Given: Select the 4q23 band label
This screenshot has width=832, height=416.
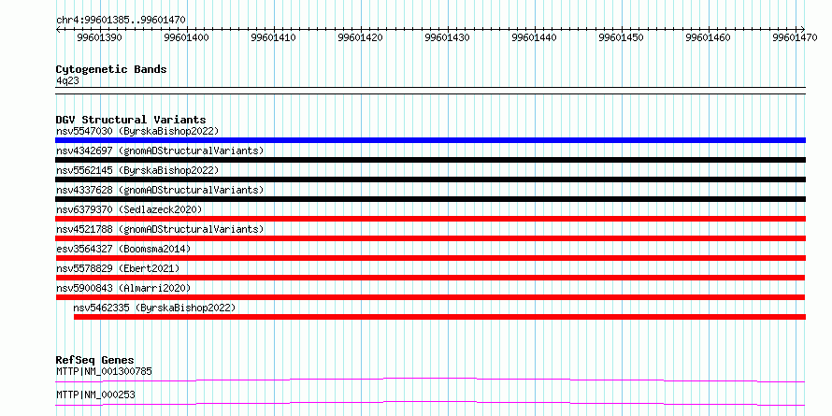Looking at the screenshot, I should tap(67, 80).
